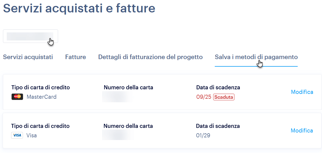Click the Visa card type text
The width and height of the screenshot is (322, 160).
click(32, 135)
